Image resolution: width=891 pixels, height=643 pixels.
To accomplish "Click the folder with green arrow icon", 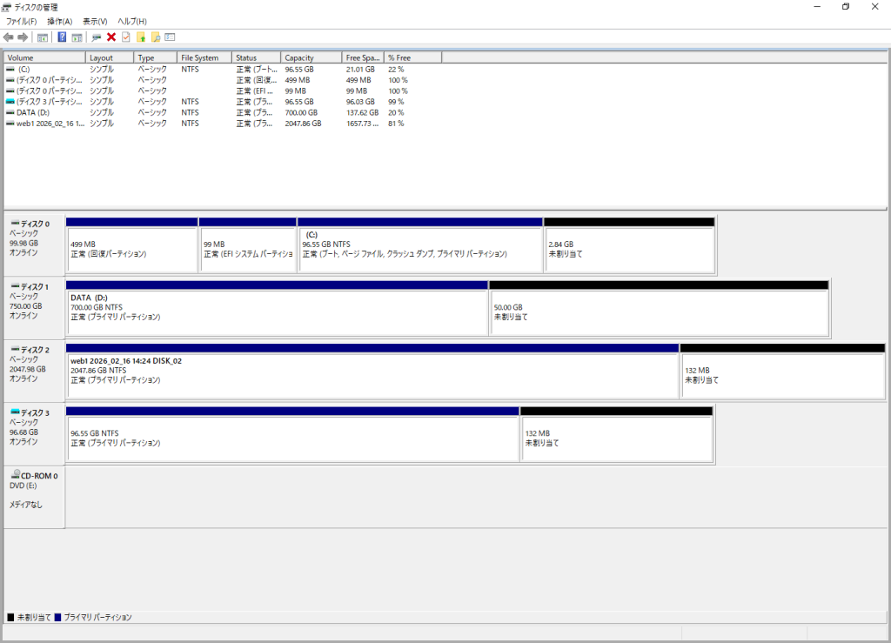I will pyautogui.click(x=141, y=37).
